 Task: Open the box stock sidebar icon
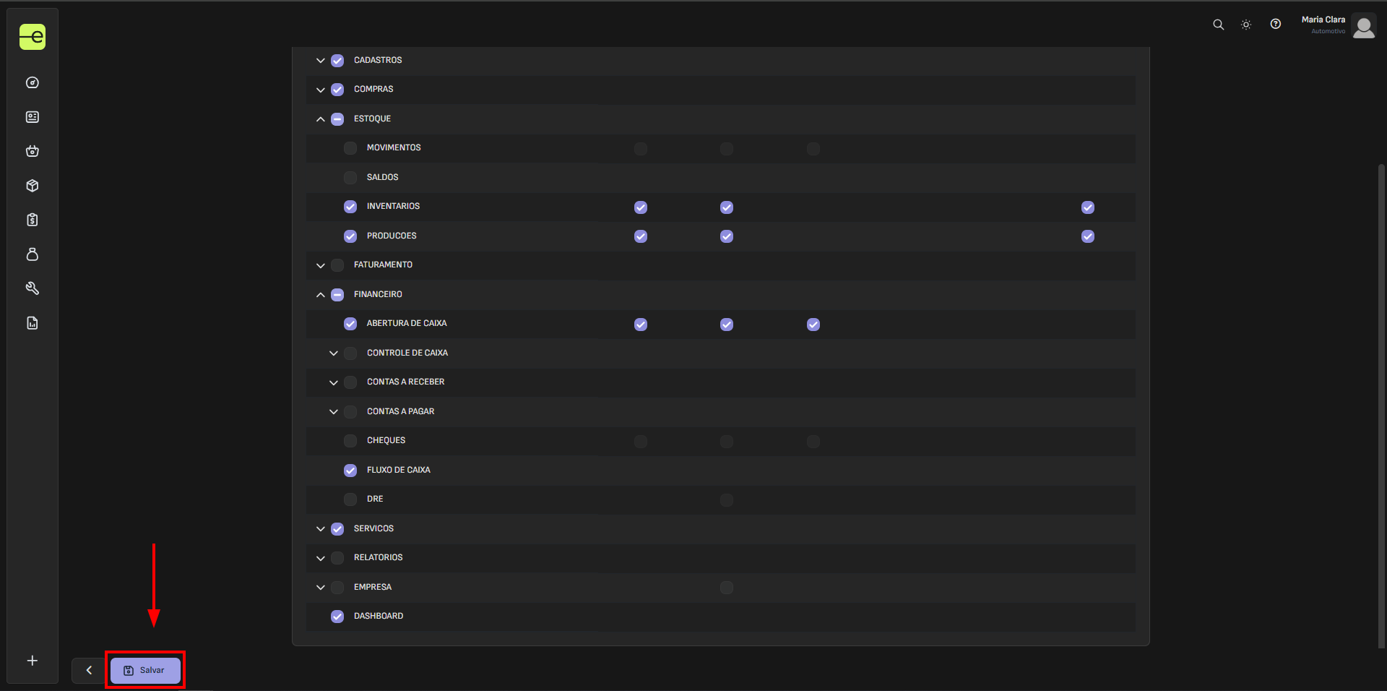[33, 186]
